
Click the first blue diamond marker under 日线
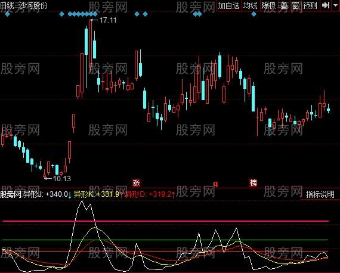(x=7, y=14)
